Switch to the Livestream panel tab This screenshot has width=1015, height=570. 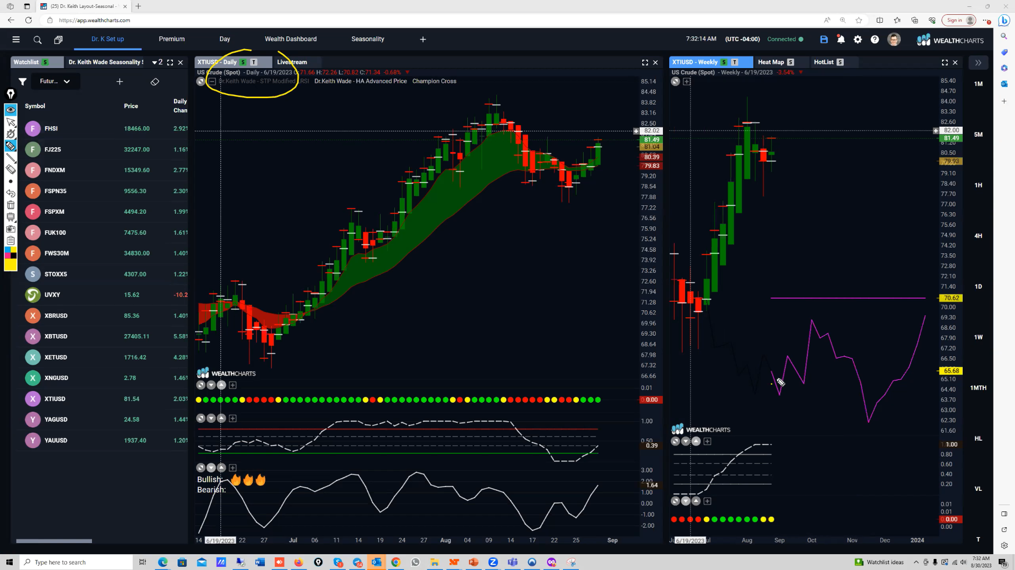click(x=292, y=62)
